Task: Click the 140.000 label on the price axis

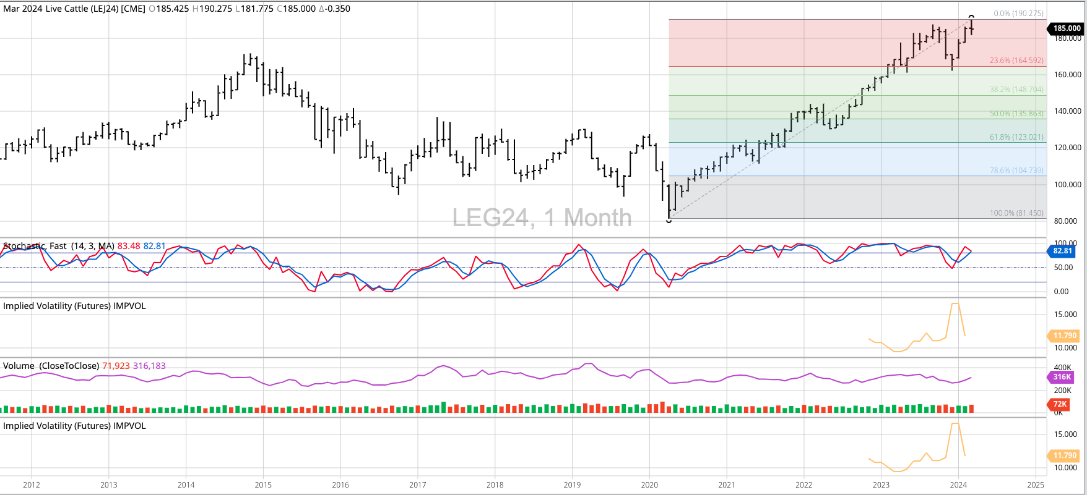Action: [1067, 111]
